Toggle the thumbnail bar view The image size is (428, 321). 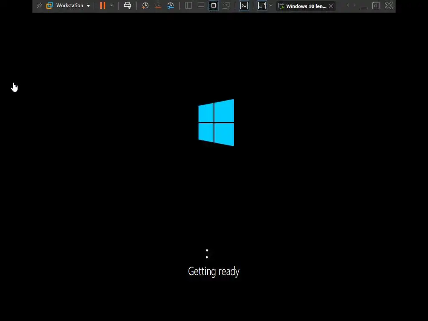tap(201, 5)
